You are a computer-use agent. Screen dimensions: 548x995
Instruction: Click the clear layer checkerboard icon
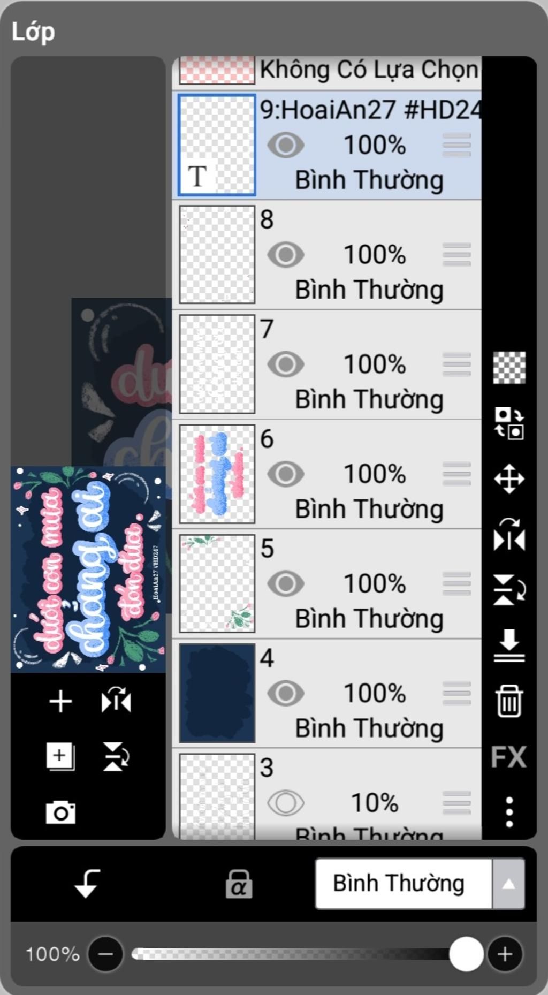coord(509,367)
